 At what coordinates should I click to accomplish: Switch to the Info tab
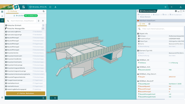142,24
